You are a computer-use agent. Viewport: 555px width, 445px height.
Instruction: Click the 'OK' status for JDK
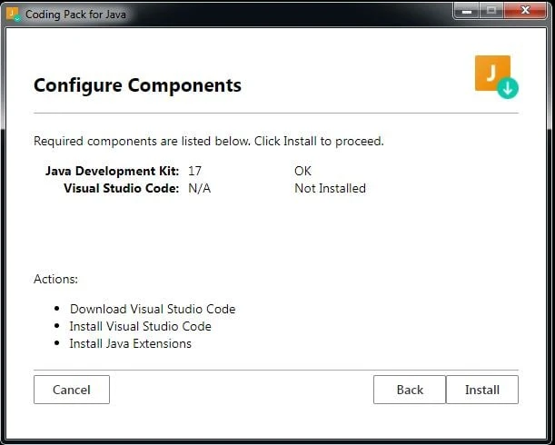[302, 171]
